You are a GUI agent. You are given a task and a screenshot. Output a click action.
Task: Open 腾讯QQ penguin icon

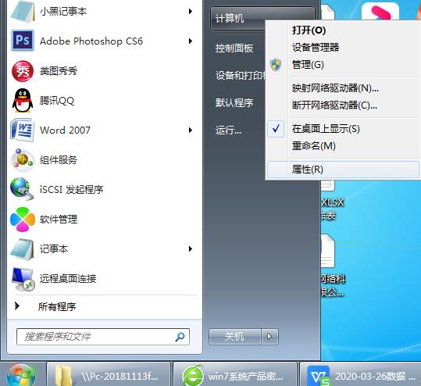[x=23, y=101]
